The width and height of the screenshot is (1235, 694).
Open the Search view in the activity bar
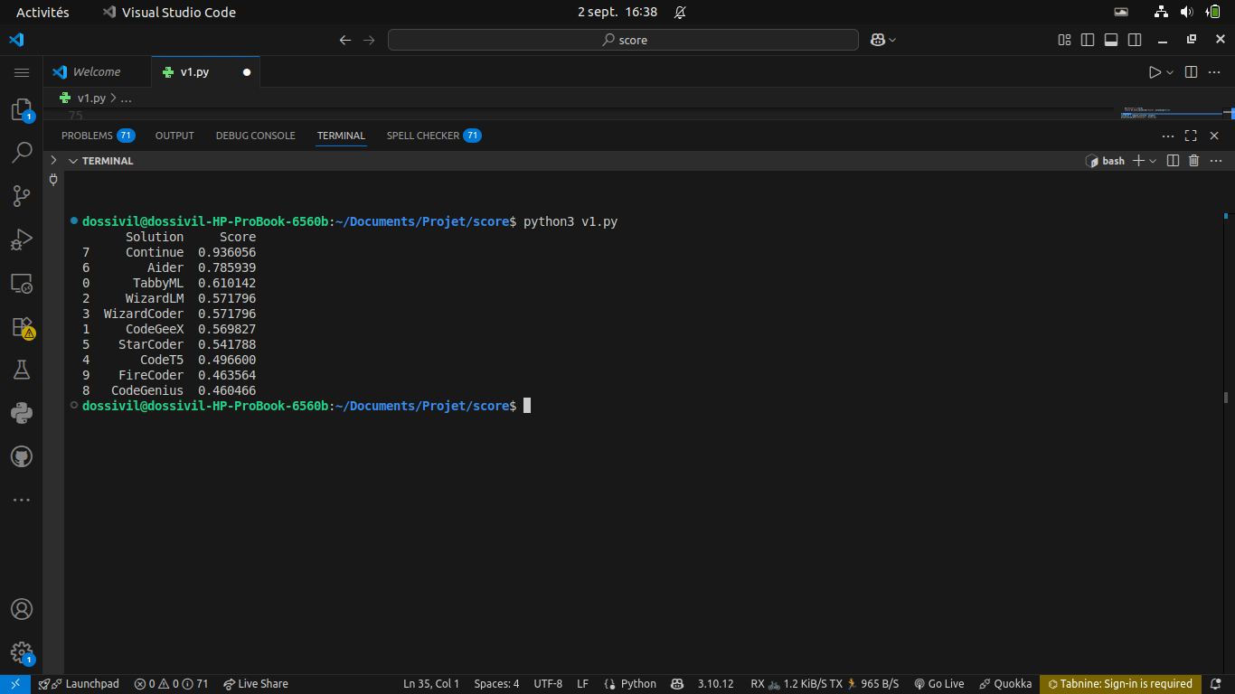click(x=22, y=153)
